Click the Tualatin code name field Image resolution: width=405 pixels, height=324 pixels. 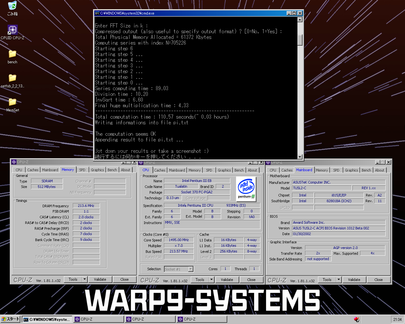point(181,187)
